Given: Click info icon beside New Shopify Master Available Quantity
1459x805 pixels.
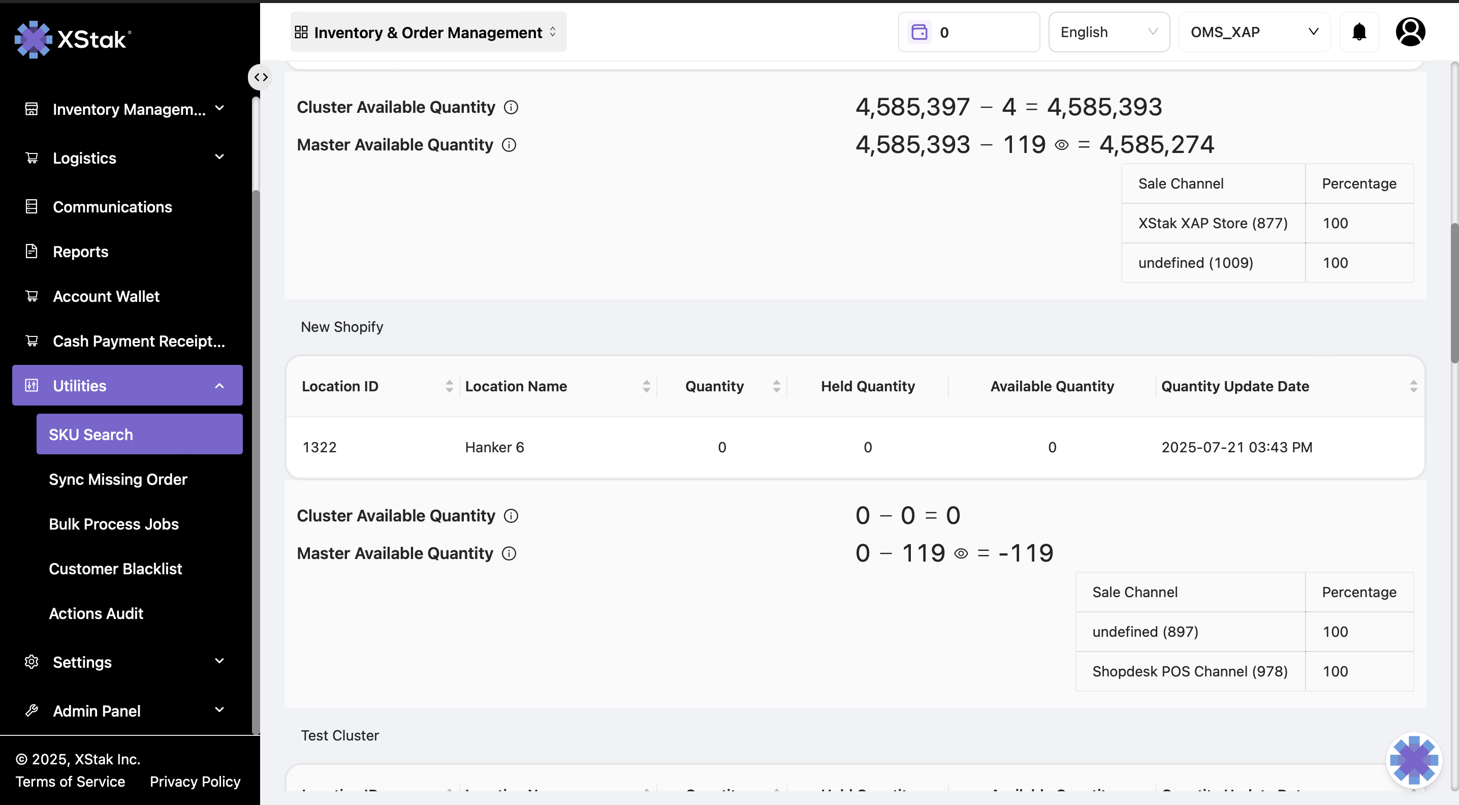Looking at the screenshot, I should pos(509,553).
